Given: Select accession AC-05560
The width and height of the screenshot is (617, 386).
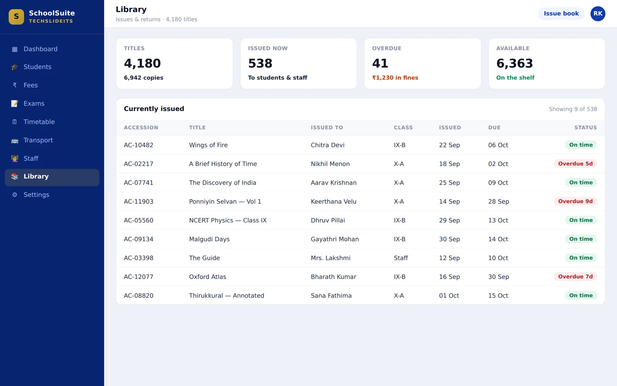Looking at the screenshot, I should (x=138, y=220).
